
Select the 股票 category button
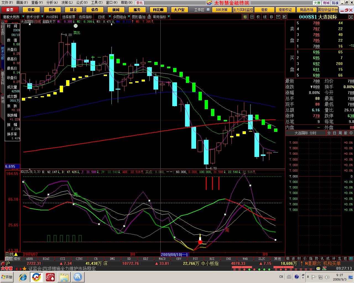point(10,10)
